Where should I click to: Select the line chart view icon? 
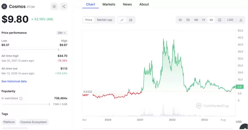pos(122,20)
